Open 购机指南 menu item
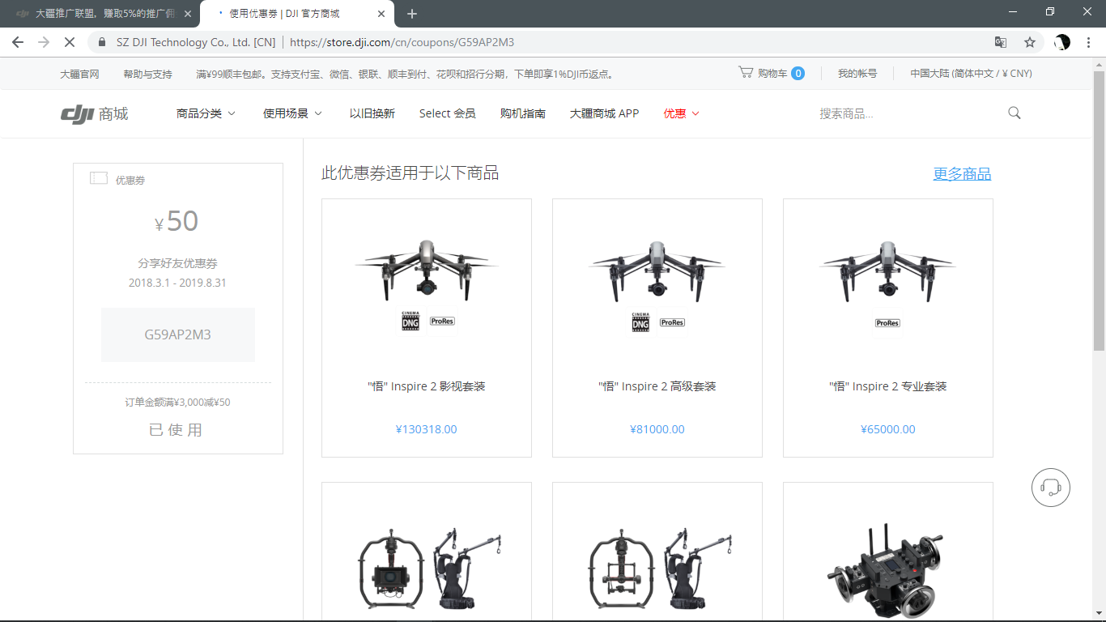1106x622 pixels. [523, 113]
